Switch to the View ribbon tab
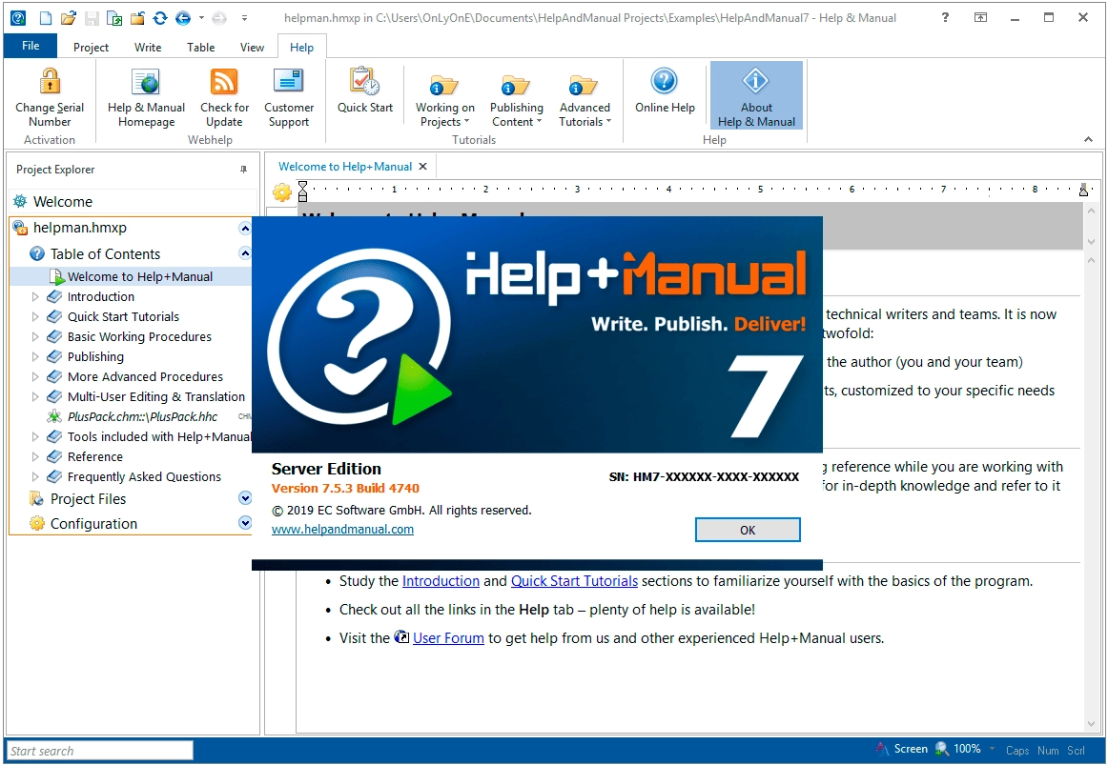The height and width of the screenshot is (765, 1108). tap(252, 48)
